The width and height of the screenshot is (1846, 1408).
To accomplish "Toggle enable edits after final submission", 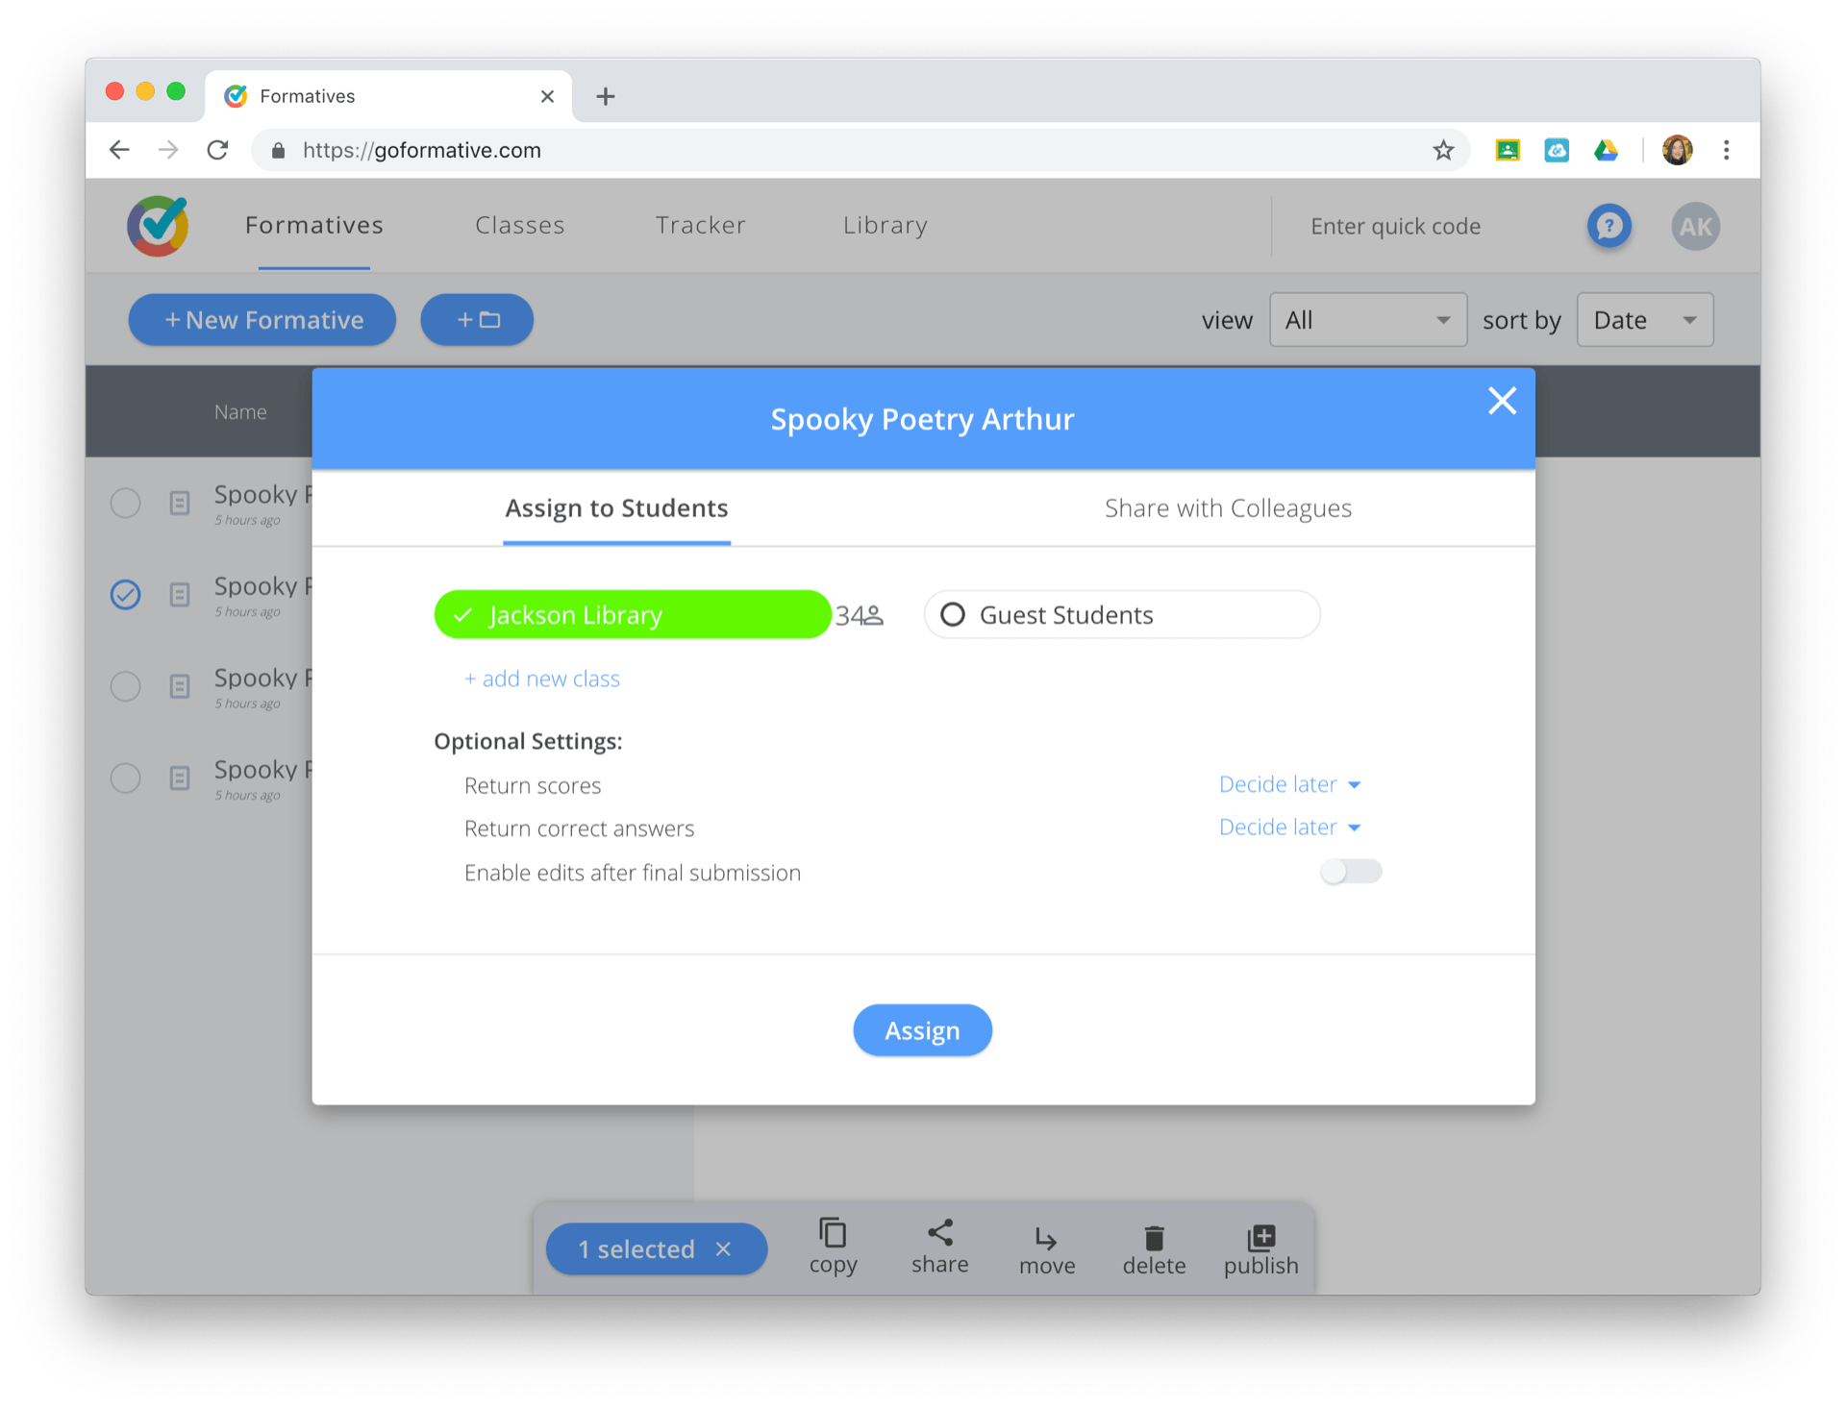I will pyautogui.click(x=1351, y=872).
